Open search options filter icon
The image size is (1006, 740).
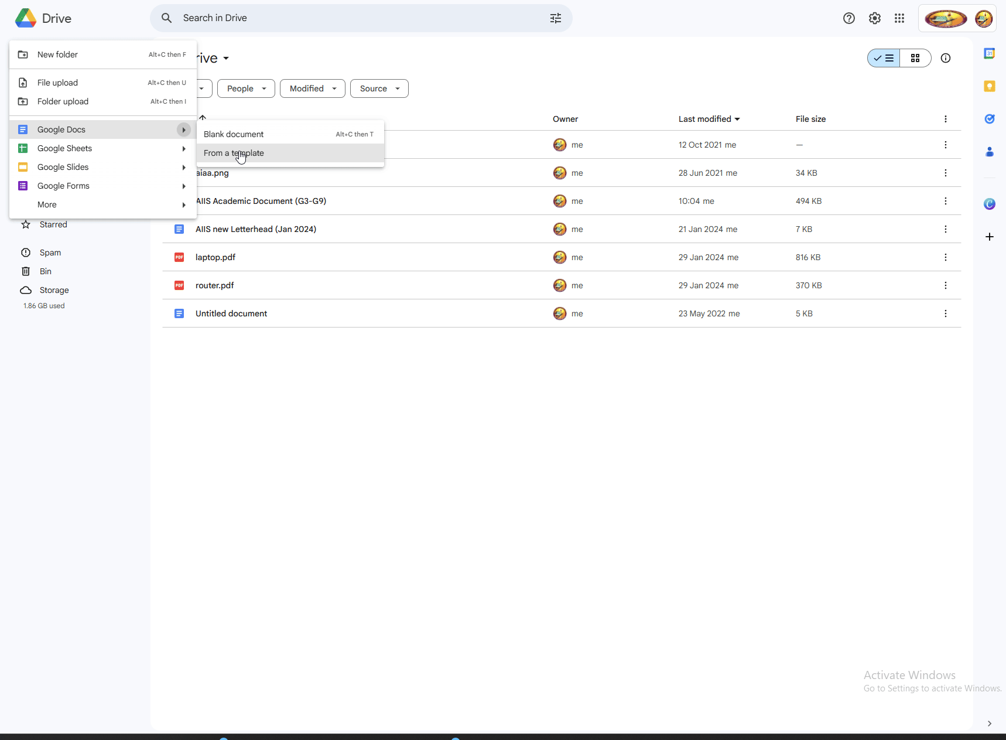click(555, 18)
